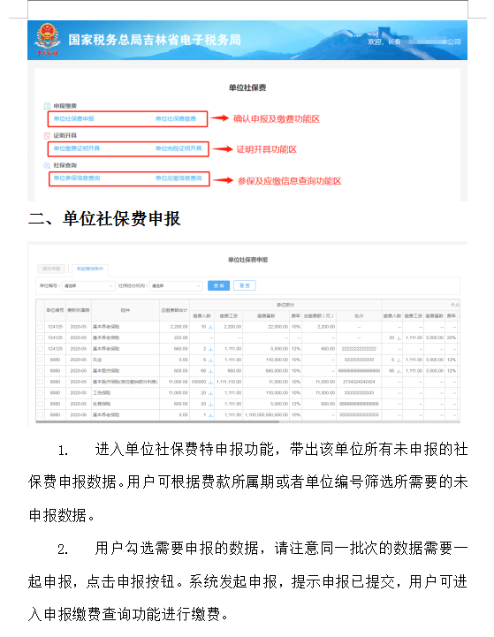
Task: Click the welcome text in banner
Action: click(414, 42)
